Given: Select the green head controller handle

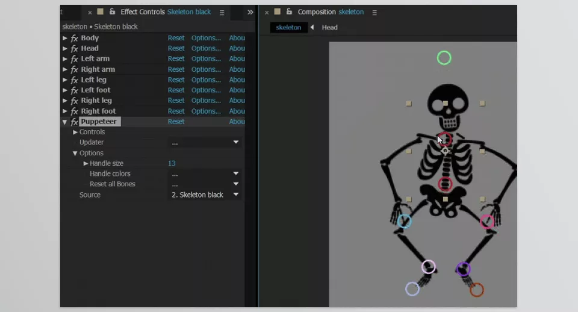Looking at the screenshot, I should (x=444, y=58).
